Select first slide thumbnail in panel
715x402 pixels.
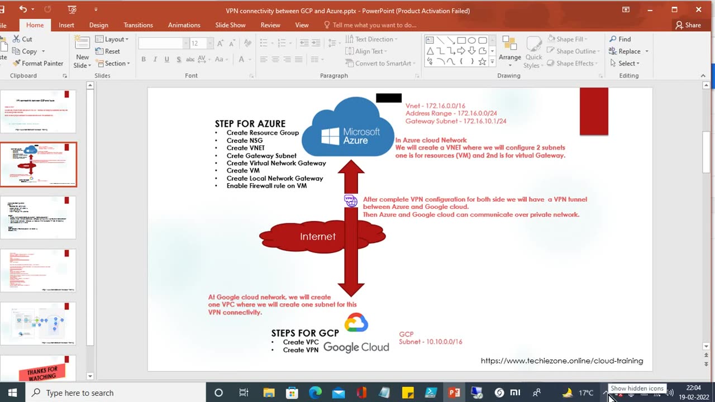(x=38, y=111)
